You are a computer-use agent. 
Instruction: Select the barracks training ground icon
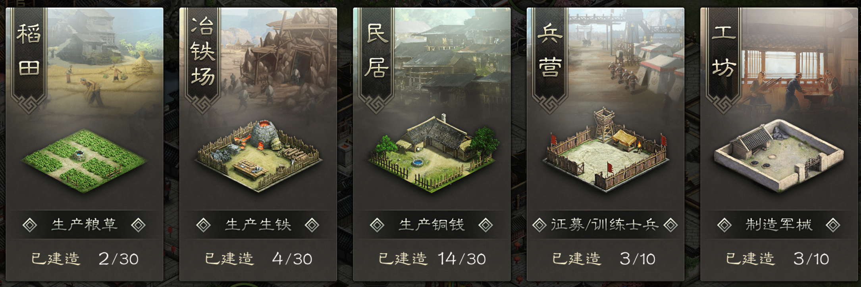coord(606,150)
